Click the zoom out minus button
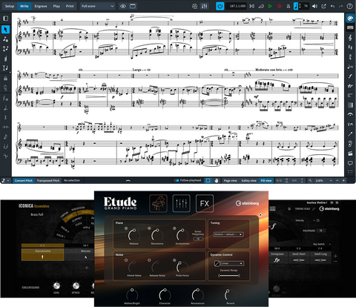The image size is (356, 307). point(337,181)
